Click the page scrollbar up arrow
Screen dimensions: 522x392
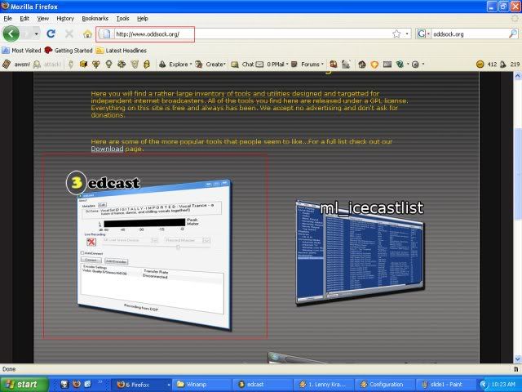518,76
